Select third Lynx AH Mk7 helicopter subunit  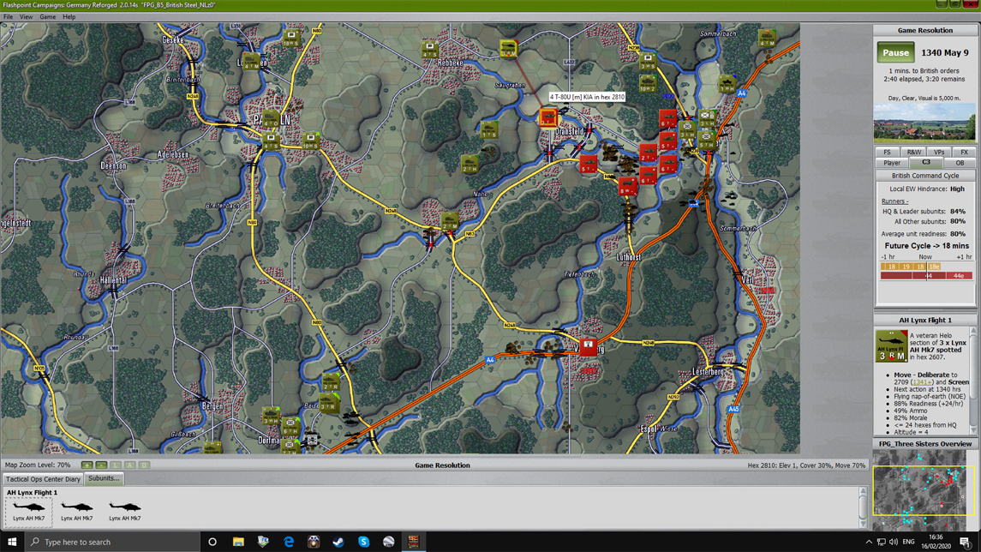(x=124, y=510)
